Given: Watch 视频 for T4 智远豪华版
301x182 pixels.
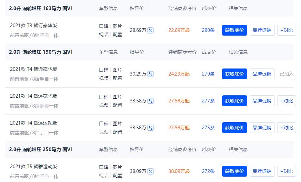Looking at the screenshot, I should tap(104, 105).
